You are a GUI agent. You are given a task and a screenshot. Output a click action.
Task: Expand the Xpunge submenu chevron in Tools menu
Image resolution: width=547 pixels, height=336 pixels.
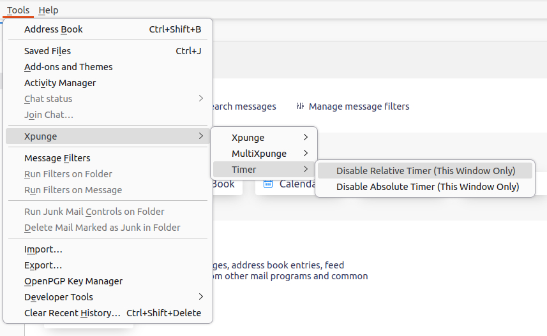coord(200,136)
